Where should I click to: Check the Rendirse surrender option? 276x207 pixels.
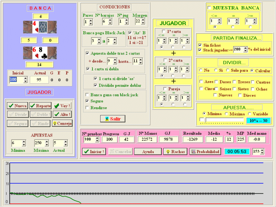87,108
